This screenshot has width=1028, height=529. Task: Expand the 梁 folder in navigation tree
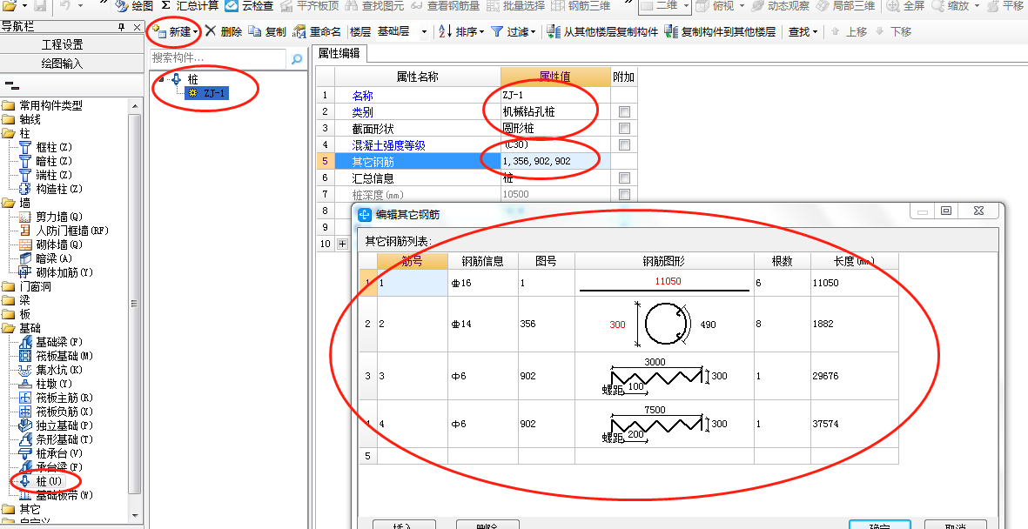pyautogui.click(x=8, y=300)
